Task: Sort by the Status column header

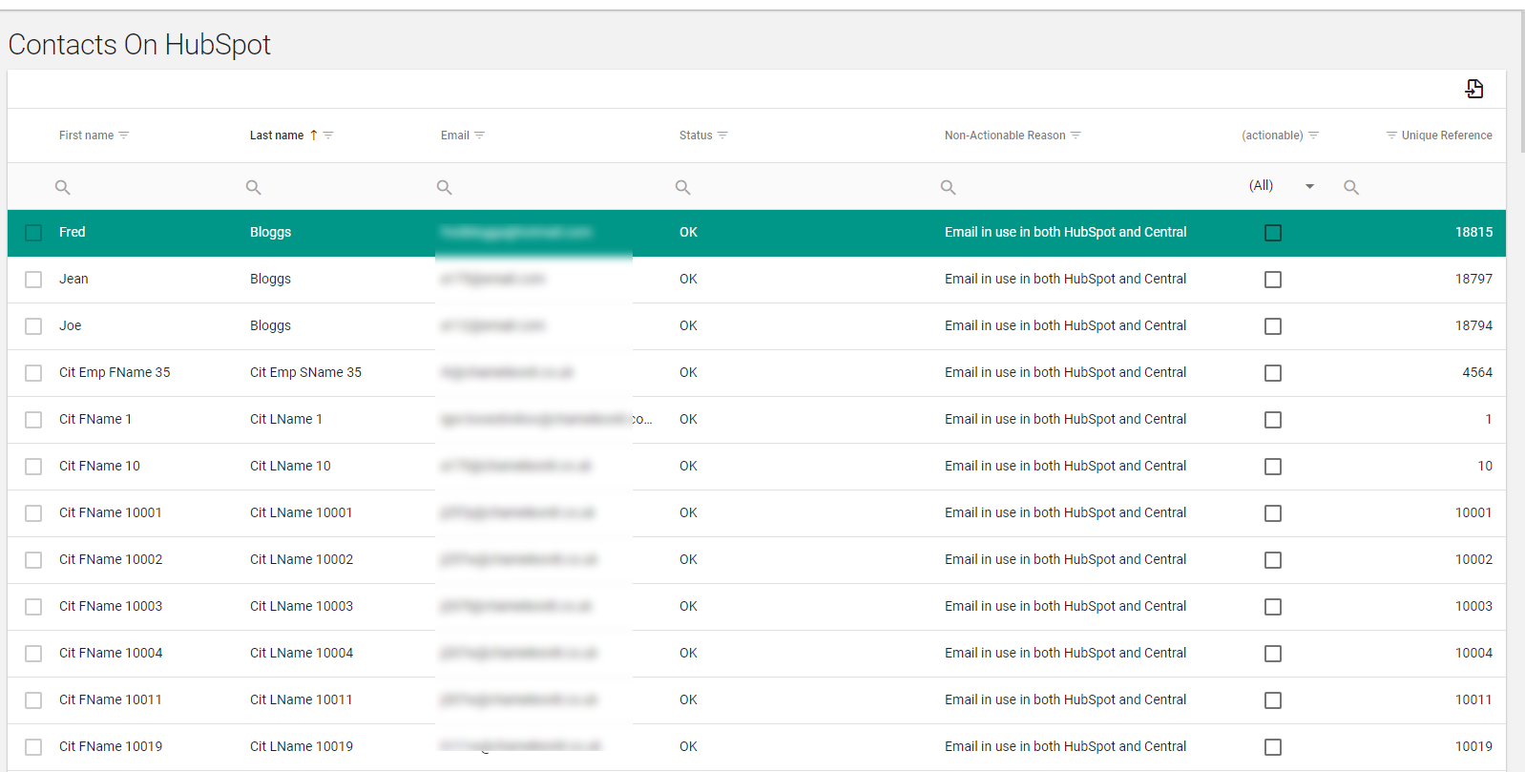Action: point(696,136)
